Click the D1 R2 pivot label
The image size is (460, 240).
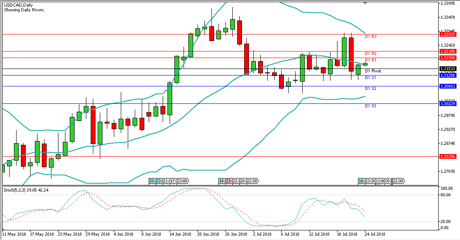point(371,54)
